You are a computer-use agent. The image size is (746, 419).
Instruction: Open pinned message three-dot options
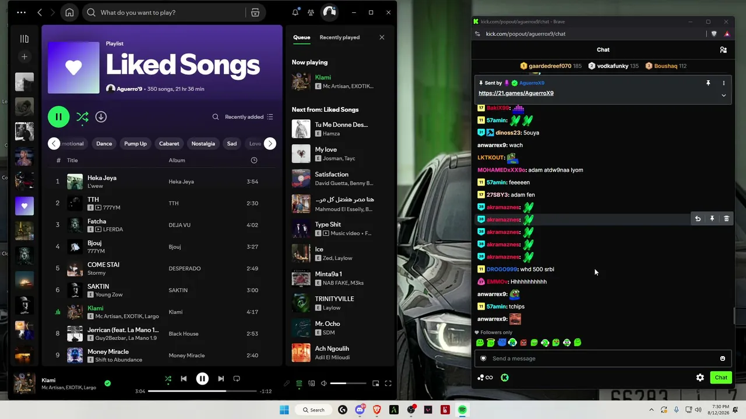(723, 83)
